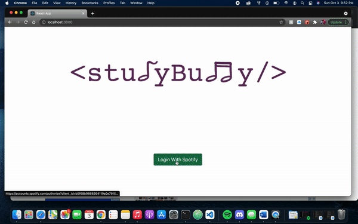Screen dimensions: 358x224
Task: Open the History menu
Action: [71, 3]
